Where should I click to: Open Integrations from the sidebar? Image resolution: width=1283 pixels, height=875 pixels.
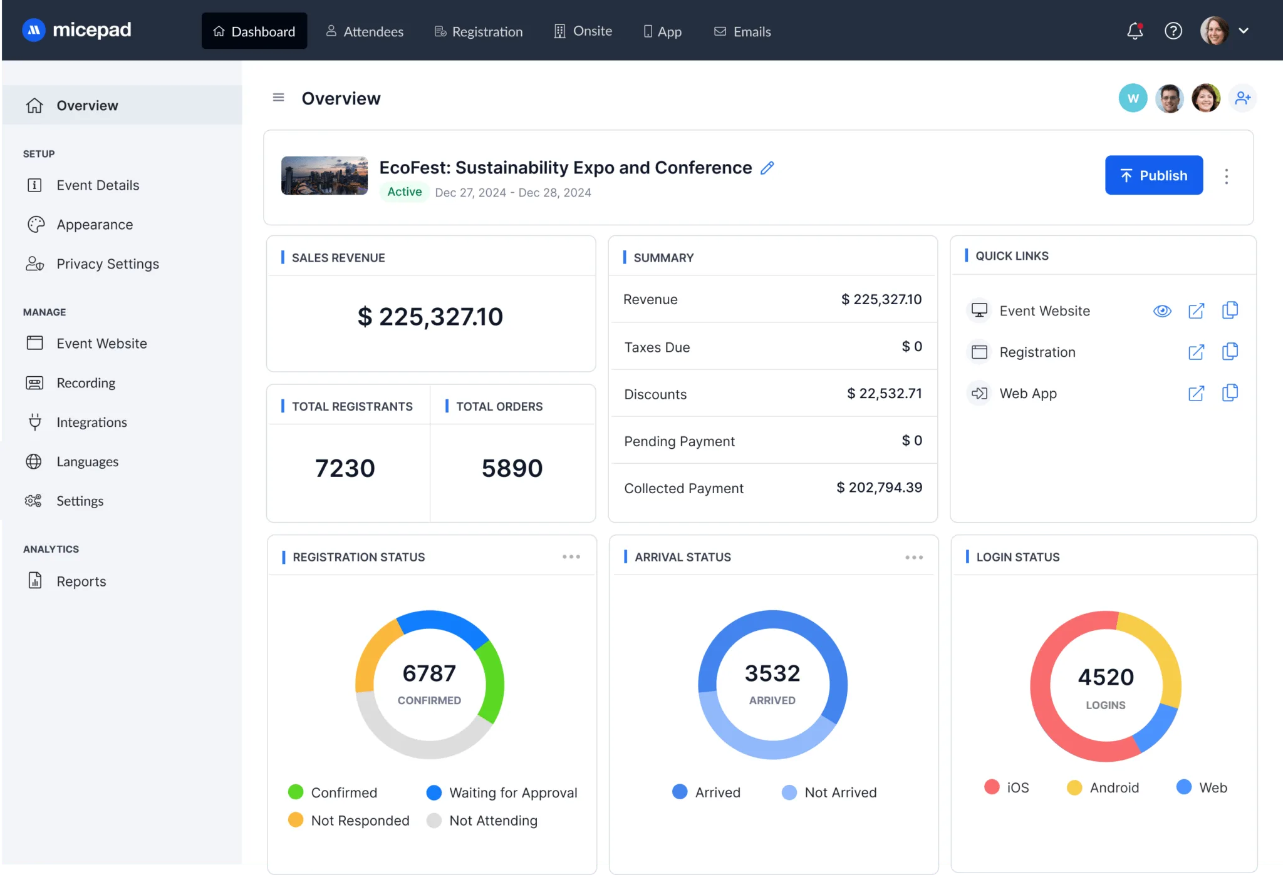click(x=91, y=422)
